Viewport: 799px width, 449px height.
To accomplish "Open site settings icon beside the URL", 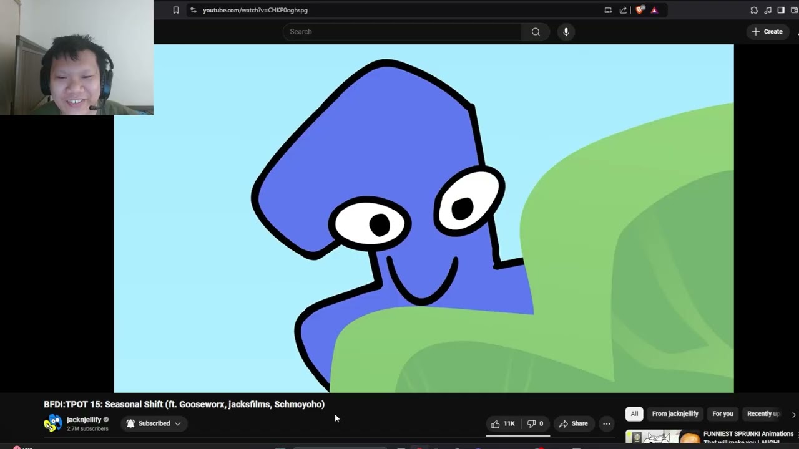I will pos(194,10).
